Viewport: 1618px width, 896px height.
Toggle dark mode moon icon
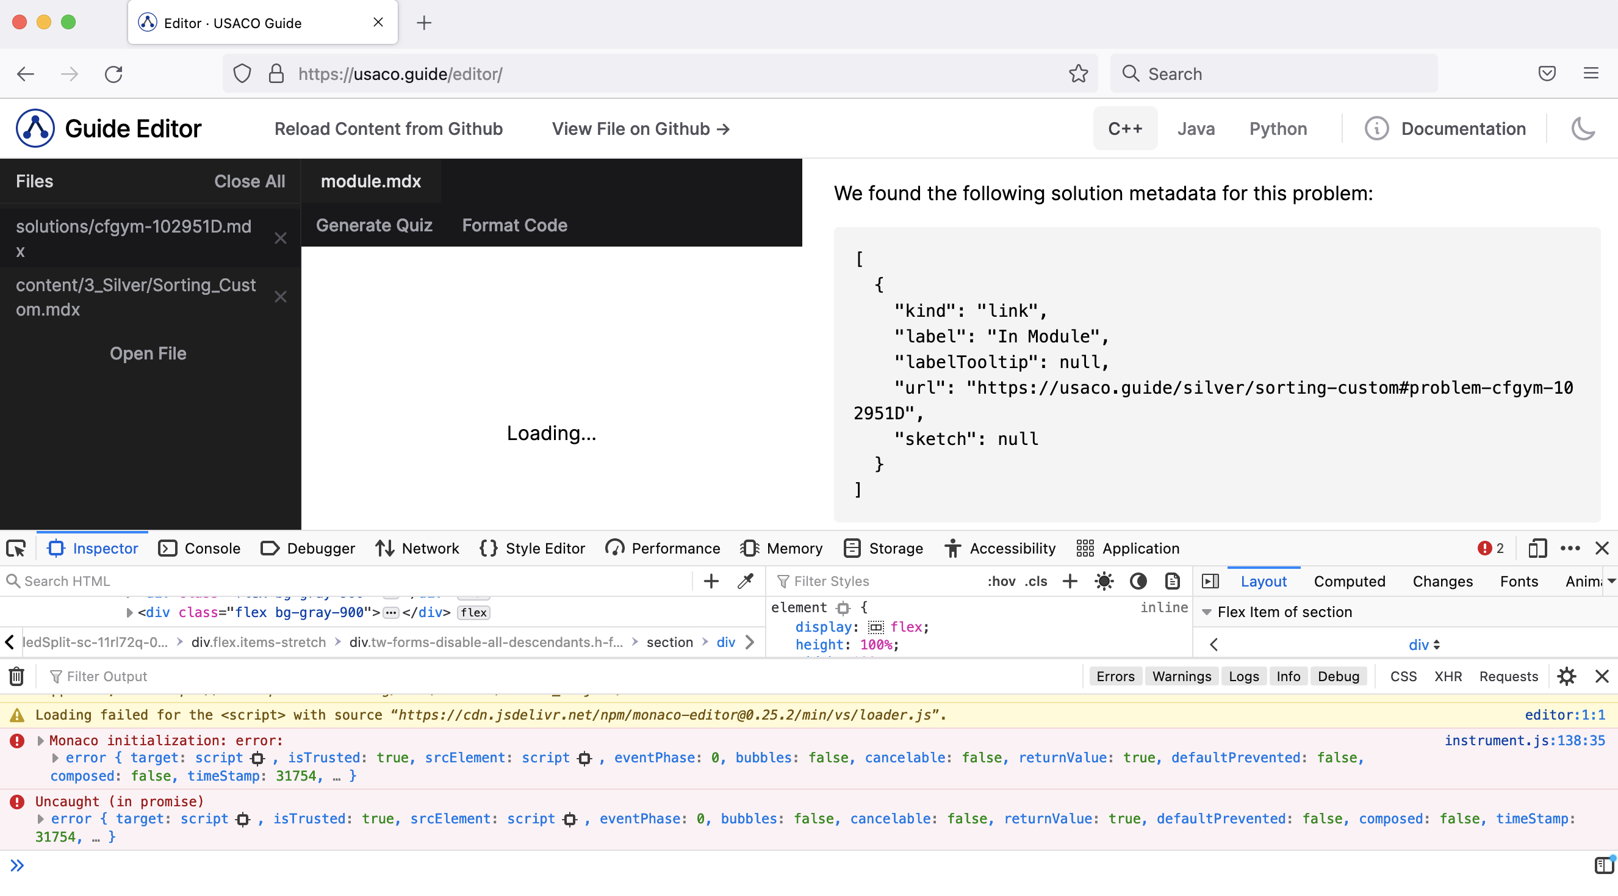(1582, 129)
